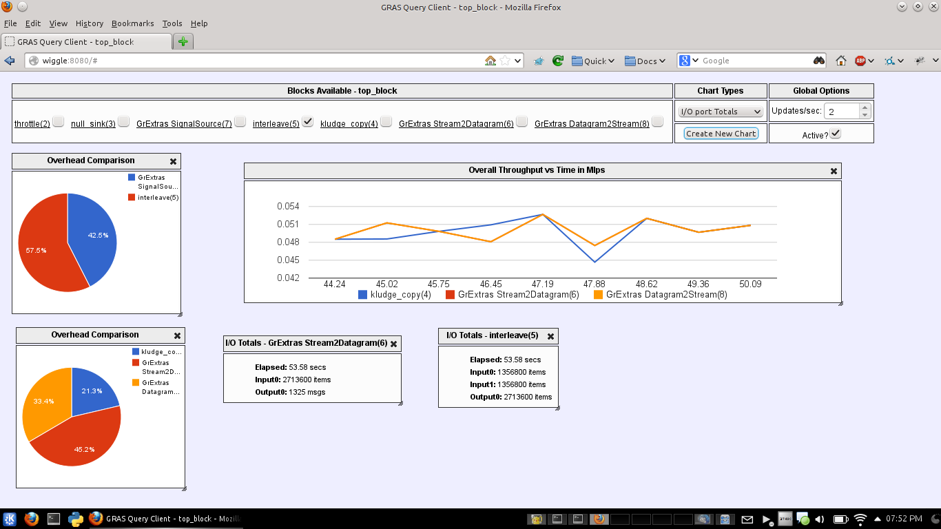Viewport: 941px width, 529px height.
Task: Open the File menu
Action: (x=10, y=23)
